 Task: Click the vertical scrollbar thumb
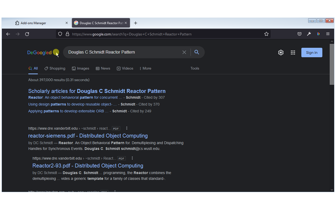[x=332, y=64]
